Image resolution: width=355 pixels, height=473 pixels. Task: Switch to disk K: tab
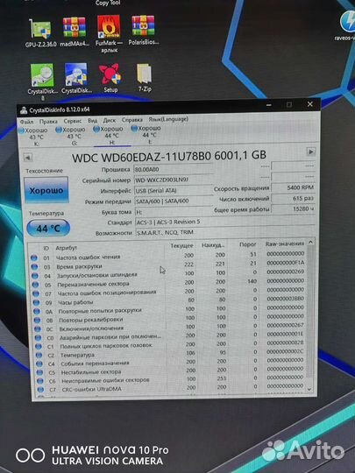[34, 137]
